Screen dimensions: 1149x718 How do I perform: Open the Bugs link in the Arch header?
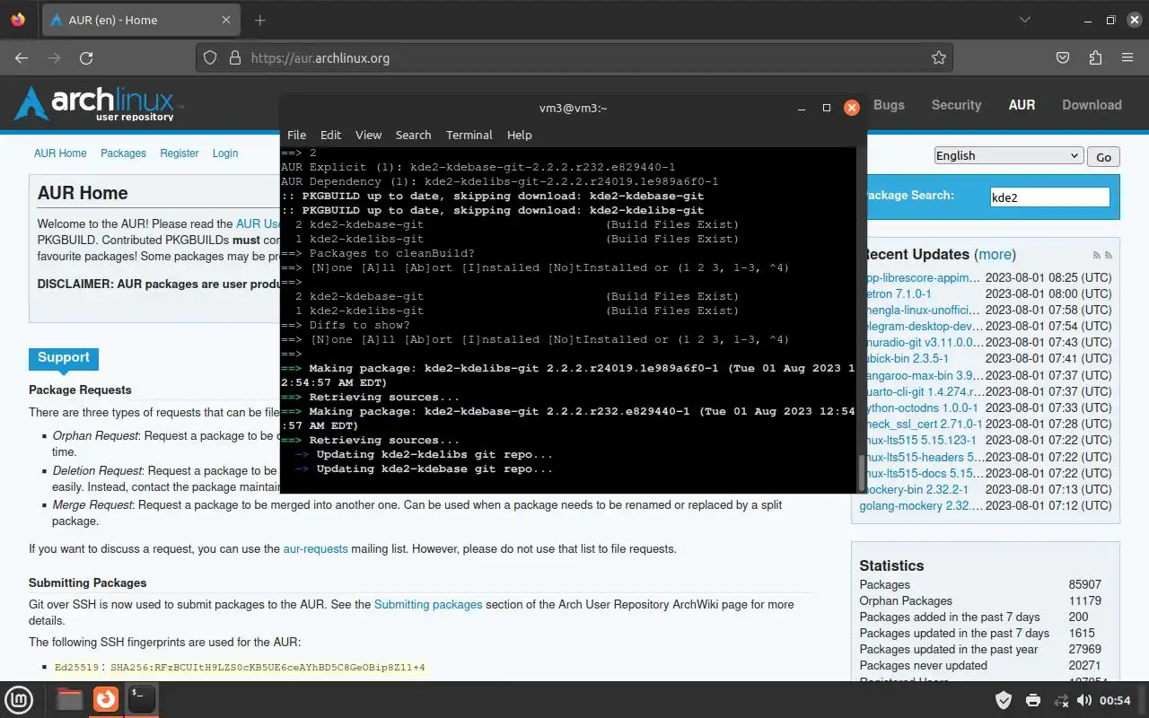pyautogui.click(x=889, y=105)
